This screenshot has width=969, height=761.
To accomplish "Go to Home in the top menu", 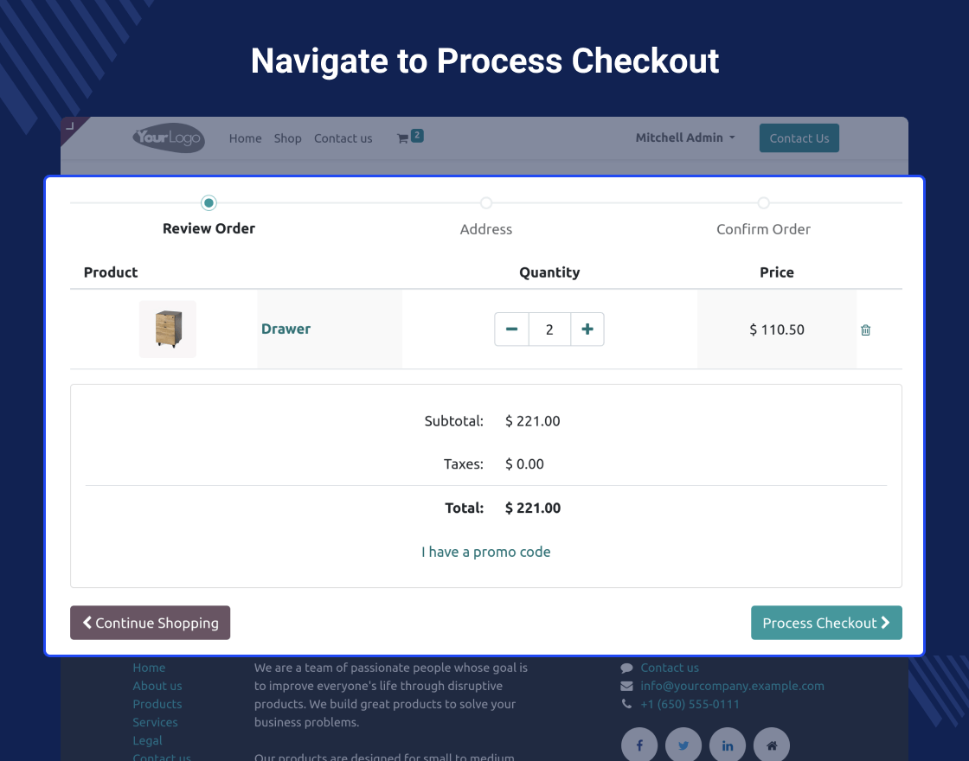I will tap(246, 138).
